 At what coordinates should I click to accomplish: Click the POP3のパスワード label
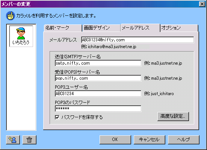73,102
